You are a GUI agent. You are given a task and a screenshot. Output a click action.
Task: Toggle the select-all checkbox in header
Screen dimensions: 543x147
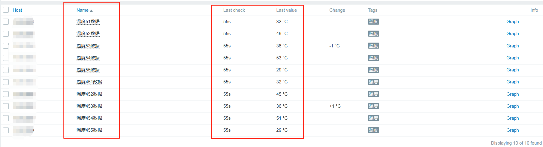pyautogui.click(x=6, y=10)
